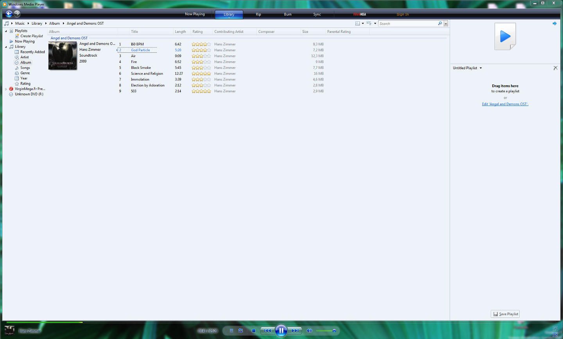The image size is (563, 339).
Task: Click the Unknown DVD disc icon
Action: click(11, 94)
